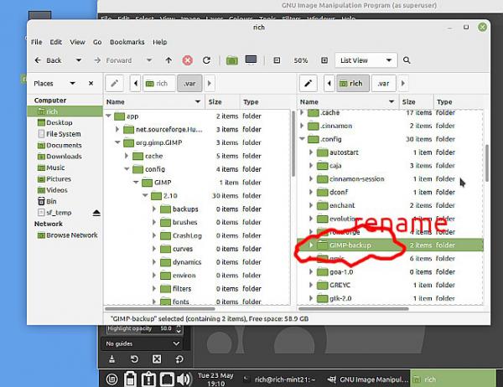
Task: Open the List View dropdown
Action: [x=366, y=60]
